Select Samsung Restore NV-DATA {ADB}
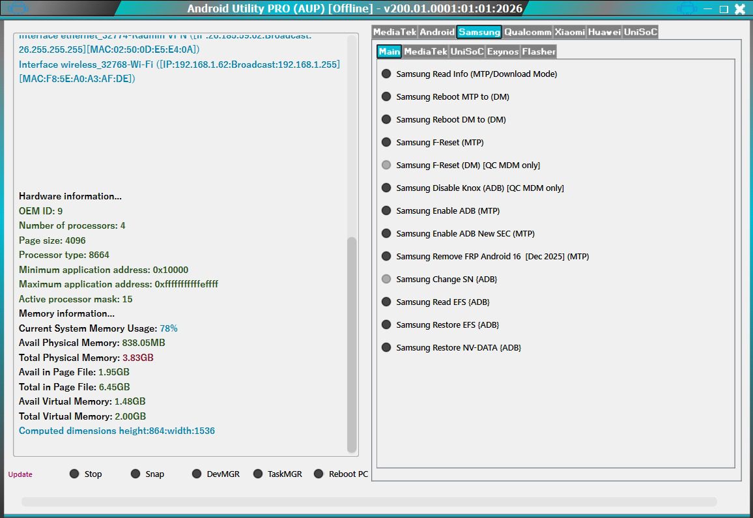Screen dimensions: 753x518 pyautogui.click(x=451, y=348)
